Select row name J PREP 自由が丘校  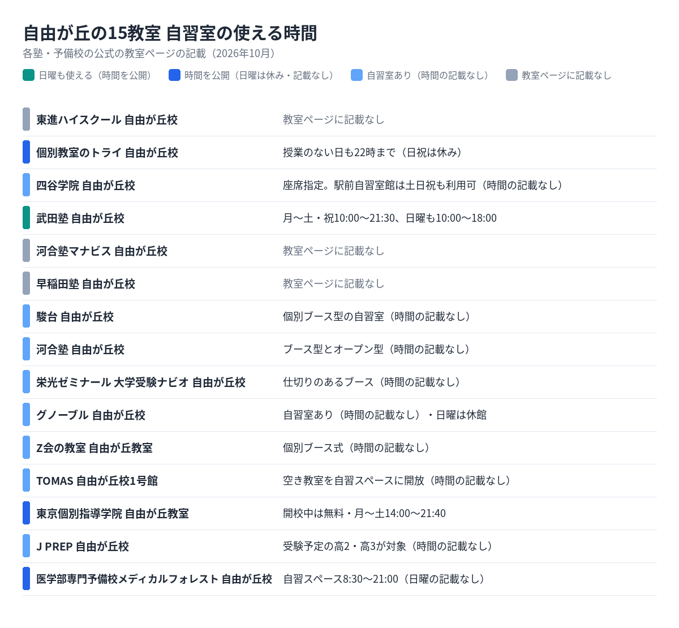click(83, 546)
